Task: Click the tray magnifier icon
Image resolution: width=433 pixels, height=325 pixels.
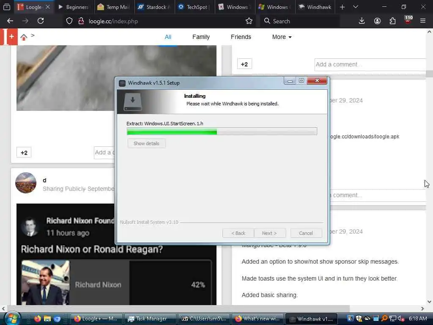Action: tap(384, 319)
